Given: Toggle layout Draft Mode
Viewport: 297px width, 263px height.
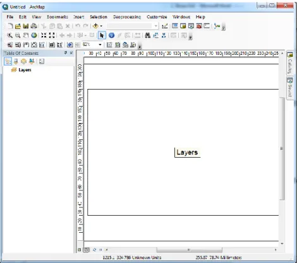Looking at the screenshot, I should (109, 45).
